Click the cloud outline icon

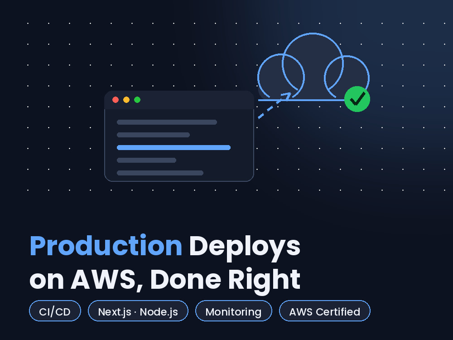pos(313,67)
